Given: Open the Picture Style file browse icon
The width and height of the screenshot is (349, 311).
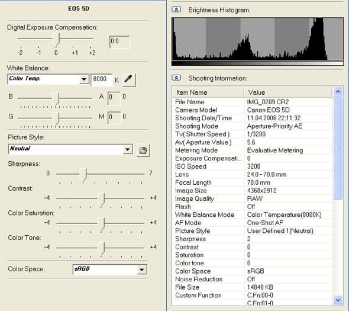Looking at the screenshot, I should coord(143,150).
